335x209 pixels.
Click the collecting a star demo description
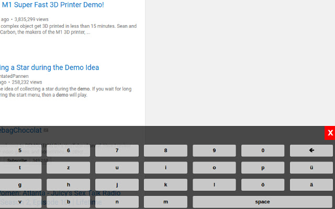coord(65,92)
